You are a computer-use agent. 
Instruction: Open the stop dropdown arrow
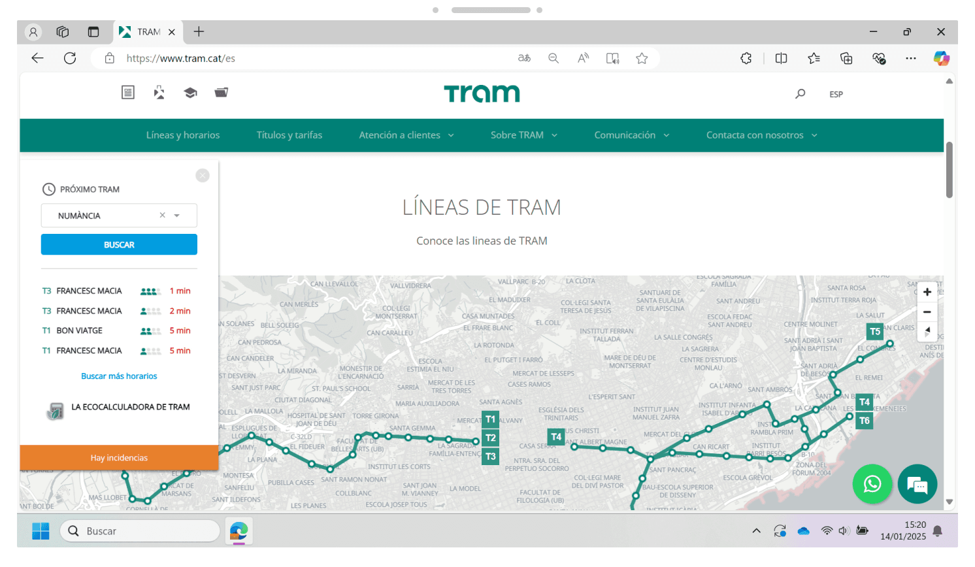(x=176, y=216)
